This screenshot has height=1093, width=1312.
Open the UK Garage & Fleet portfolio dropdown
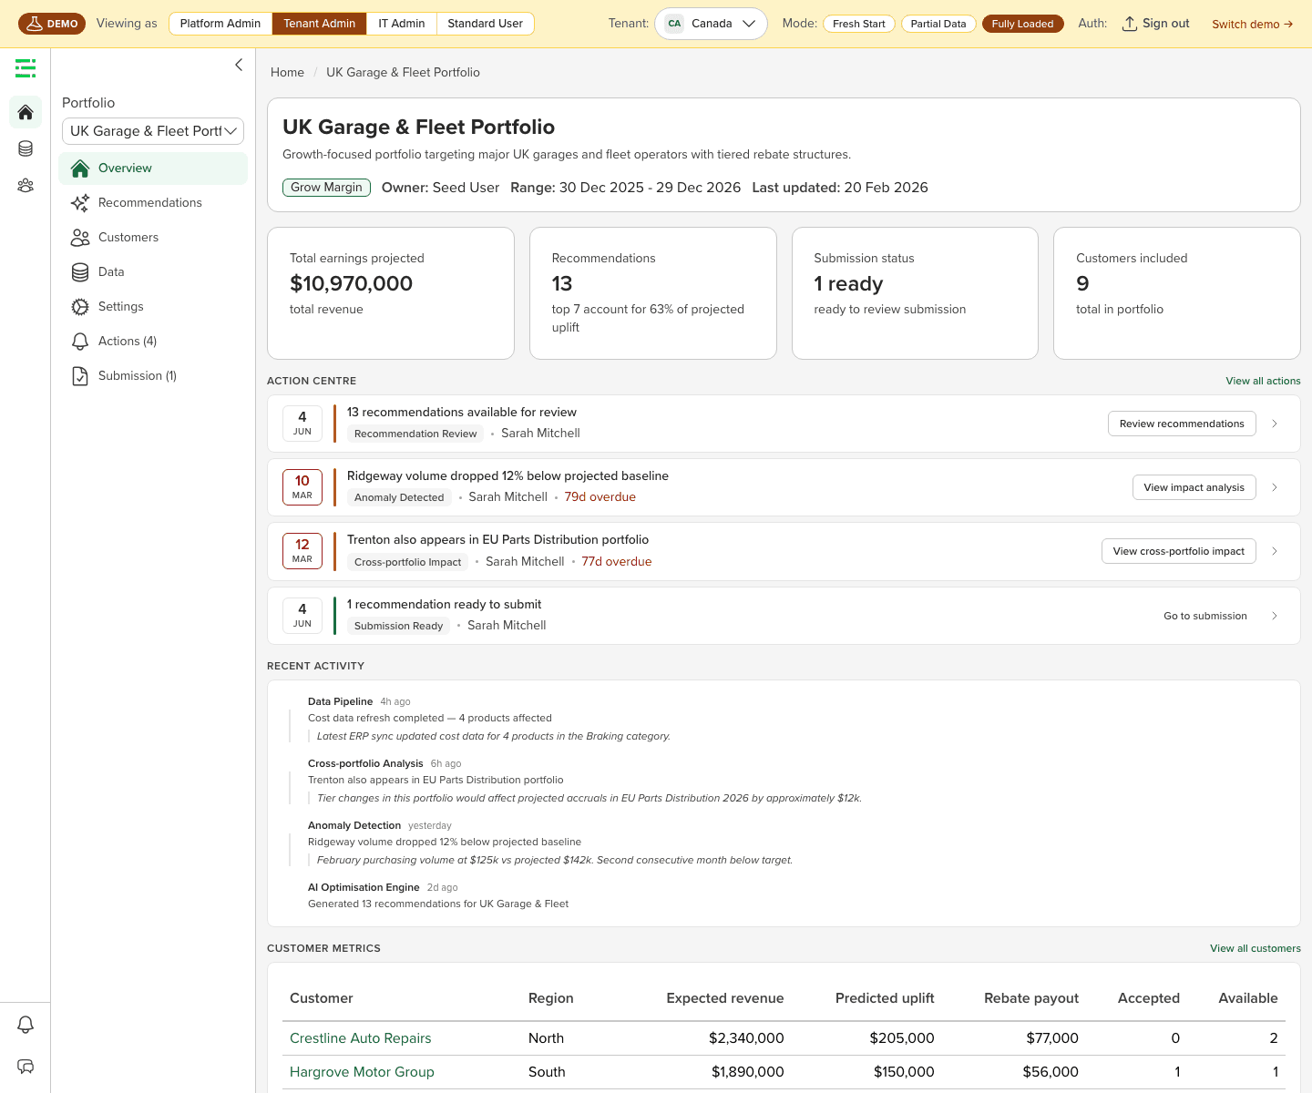[153, 131]
